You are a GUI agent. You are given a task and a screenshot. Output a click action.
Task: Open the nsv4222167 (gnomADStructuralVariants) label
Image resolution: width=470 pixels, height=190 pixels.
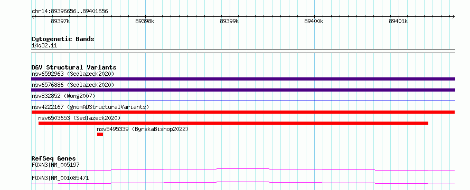[x=90, y=107]
